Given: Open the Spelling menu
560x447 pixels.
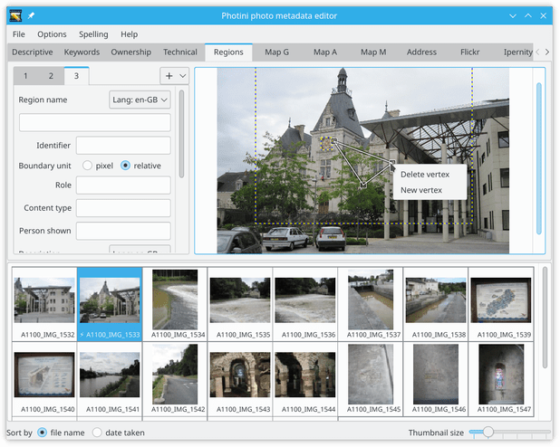Looking at the screenshot, I should click(93, 34).
